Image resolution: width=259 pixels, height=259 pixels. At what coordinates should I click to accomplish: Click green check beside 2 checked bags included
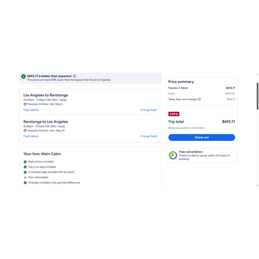coord(25,172)
